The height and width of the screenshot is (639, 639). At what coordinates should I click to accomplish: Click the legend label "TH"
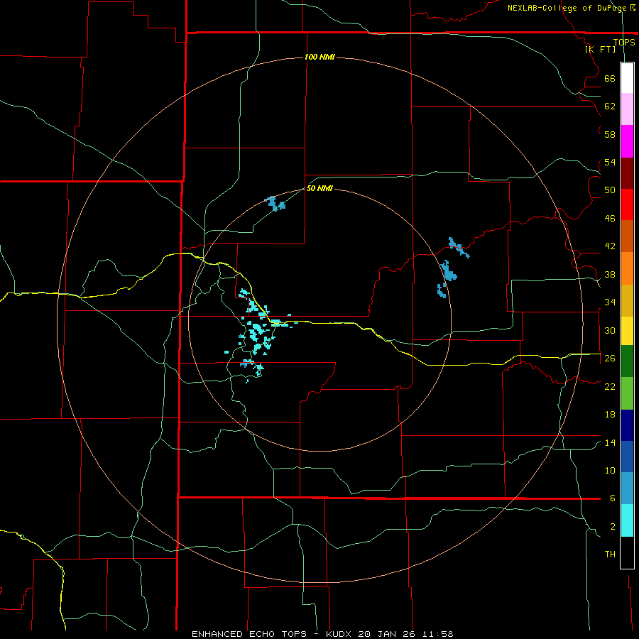pyautogui.click(x=610, y=555)
